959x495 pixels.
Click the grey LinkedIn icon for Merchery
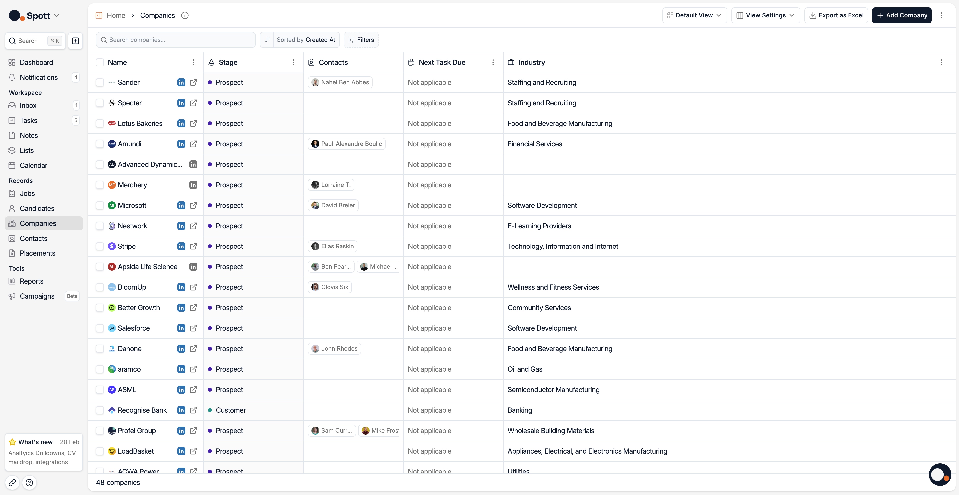point(193,185)
